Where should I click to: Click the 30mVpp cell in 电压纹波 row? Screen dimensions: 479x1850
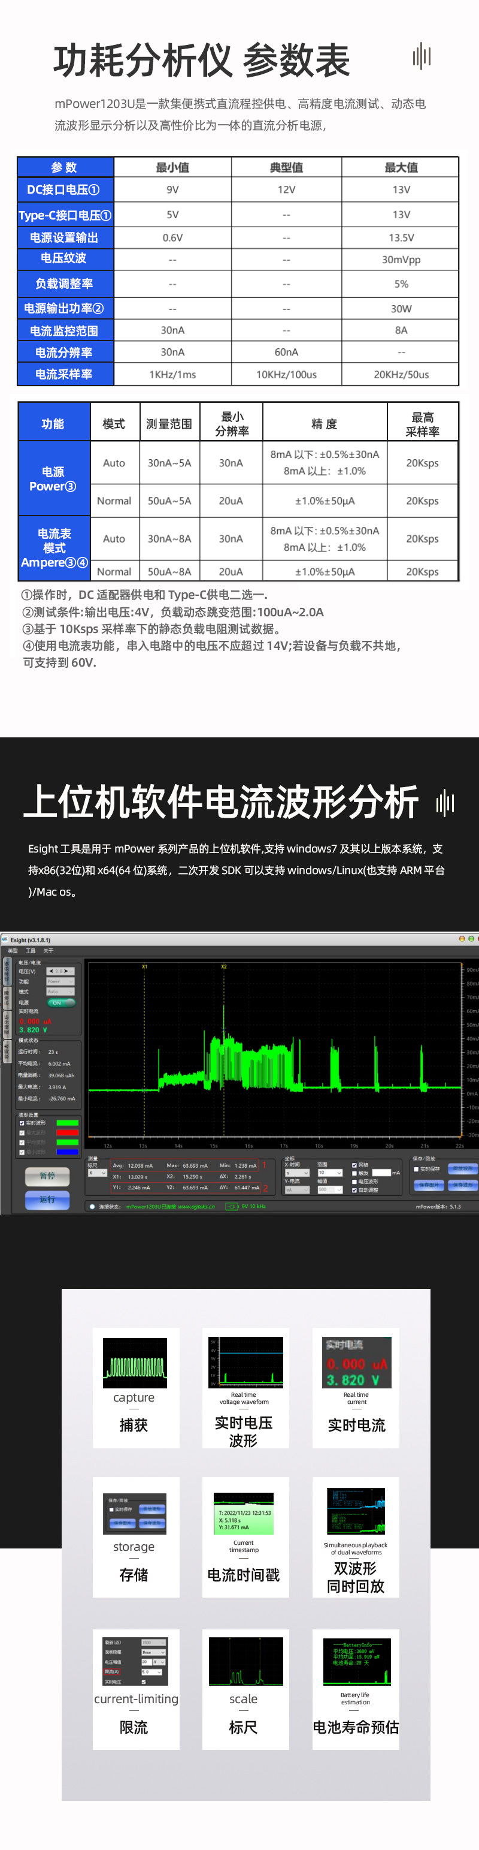(x=401, y=260)
